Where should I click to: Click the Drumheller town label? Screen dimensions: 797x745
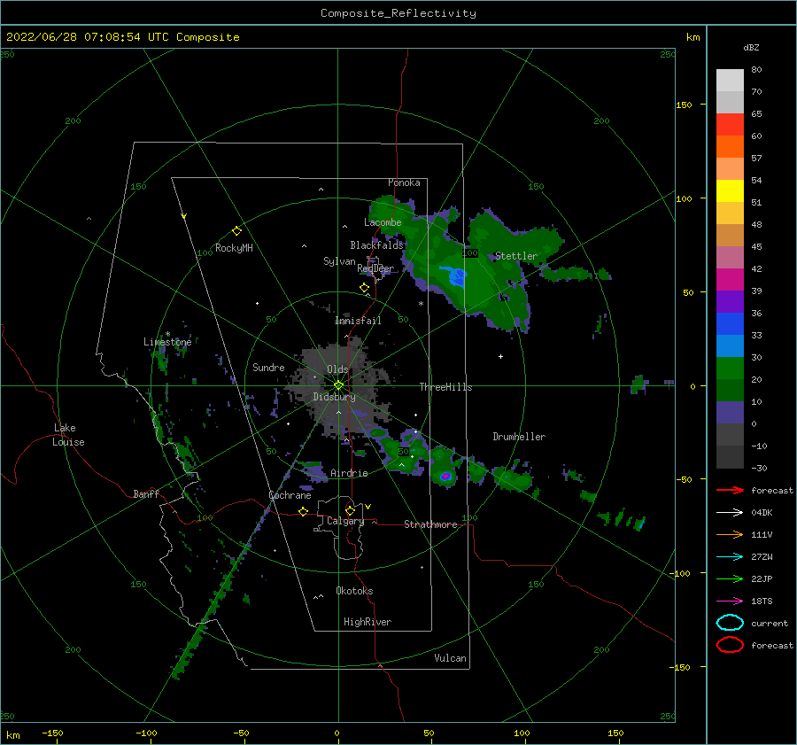tap(519, 437)
